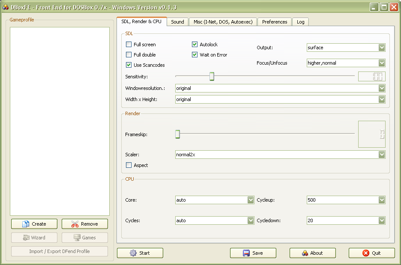401x265 pixels.
Task: Click the Frameskip value display box
Action: [371, 134]
